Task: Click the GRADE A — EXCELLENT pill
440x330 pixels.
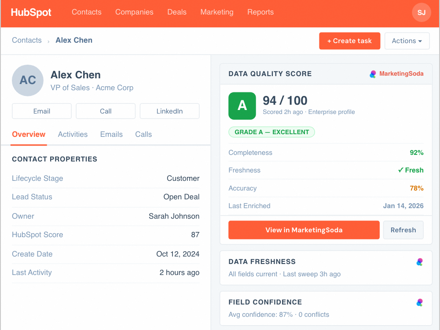Action: coord(271,132)
